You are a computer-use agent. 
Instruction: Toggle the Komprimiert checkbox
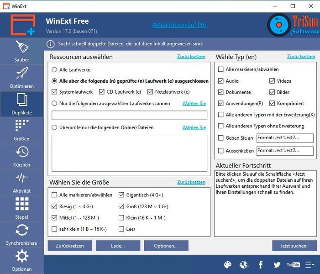[272, 103]
